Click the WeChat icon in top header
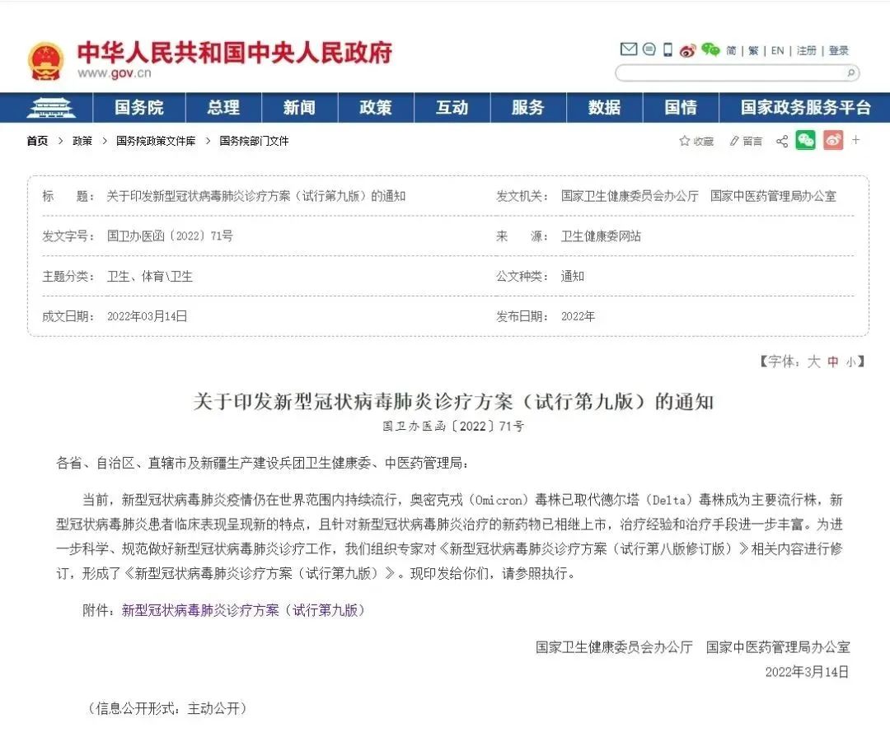Viewport: 890px width, 737px height. pyautogui.click(x=710, y=50)
